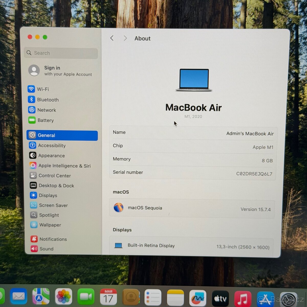This screenshot has height=307, width=307.
Task: Open Calendar showing MAR 17 in Dock
Action: 108,297
